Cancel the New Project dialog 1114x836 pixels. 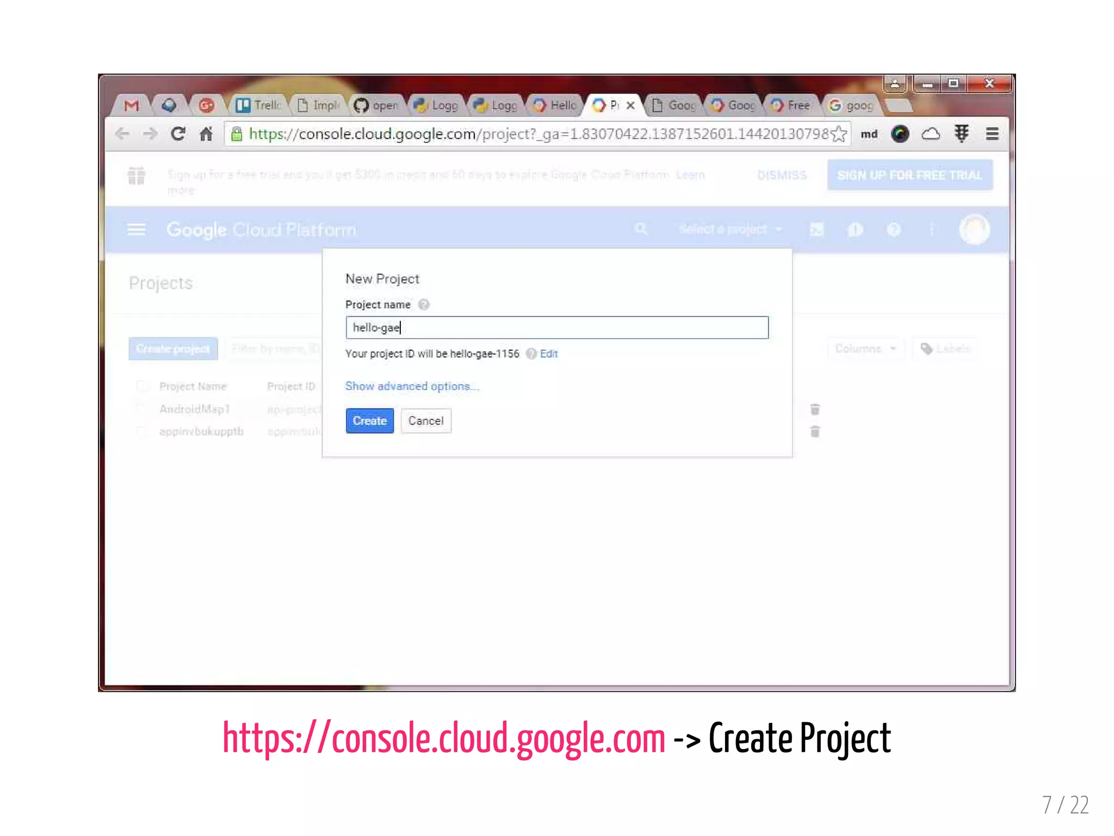[x=426, y=420]
